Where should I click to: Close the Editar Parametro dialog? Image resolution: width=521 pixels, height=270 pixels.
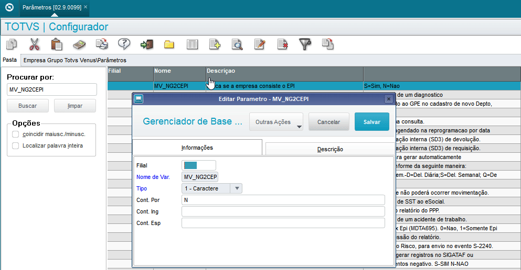(388, 99)
